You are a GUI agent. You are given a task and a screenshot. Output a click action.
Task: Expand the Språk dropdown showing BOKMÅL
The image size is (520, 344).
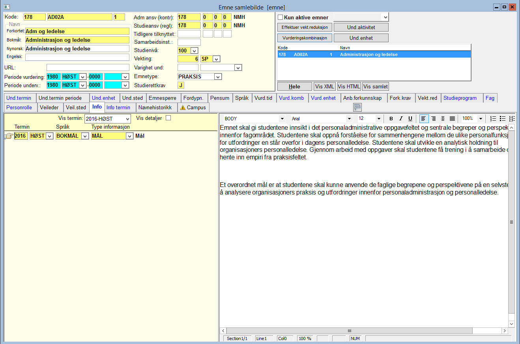pyautogui.click(x=85, y=136)
